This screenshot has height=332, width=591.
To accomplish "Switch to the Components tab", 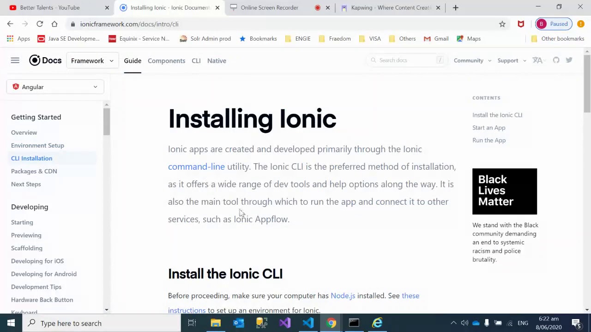I will [x=166, y=60].
